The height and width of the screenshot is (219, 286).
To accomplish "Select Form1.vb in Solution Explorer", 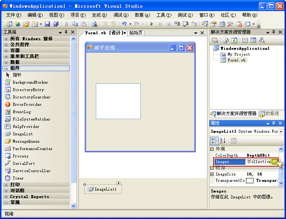I will pyautogui.click(x=234, y=60).
